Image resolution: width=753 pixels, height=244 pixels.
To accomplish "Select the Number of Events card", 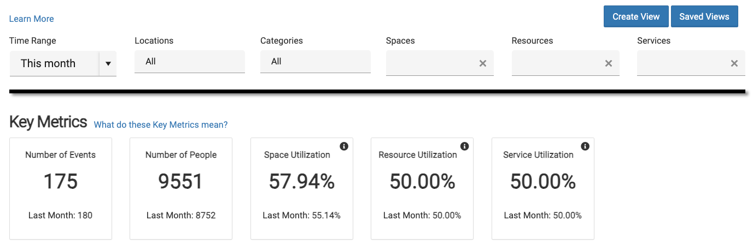I will [x=61, y=188].
